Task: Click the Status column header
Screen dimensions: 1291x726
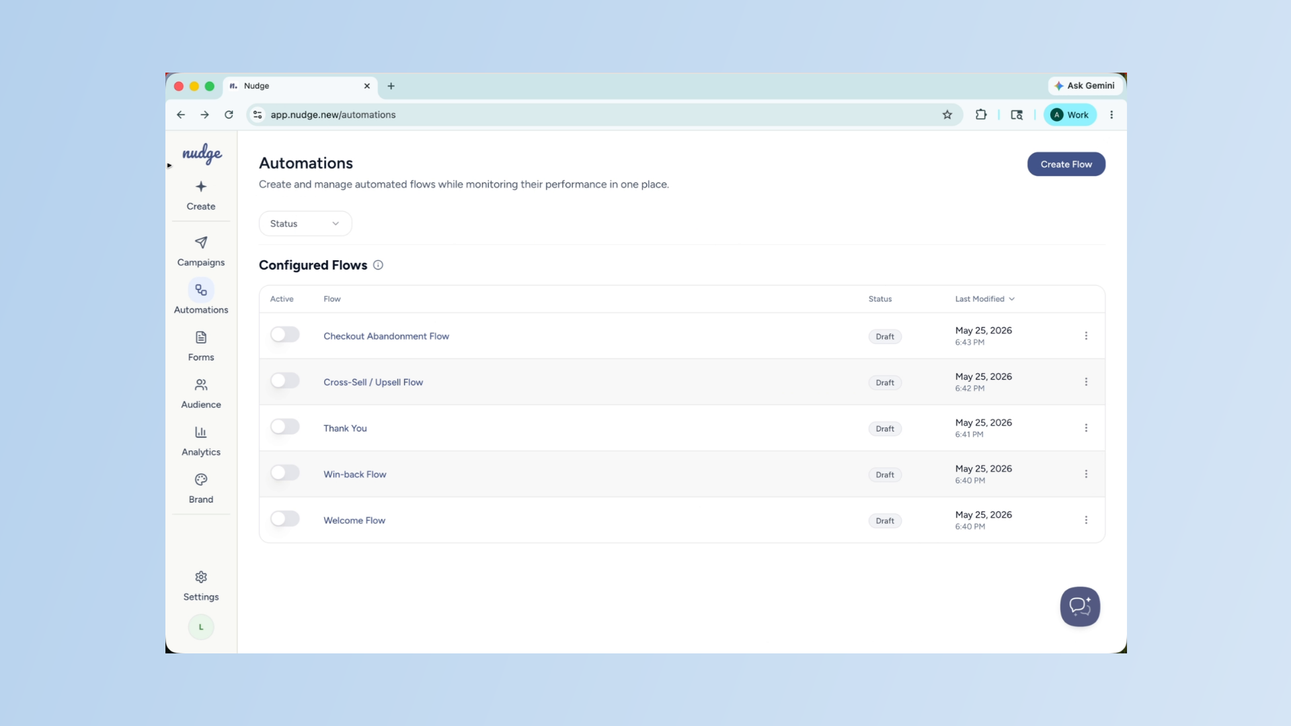Action: pyautogui.click(x=880, y=299)
